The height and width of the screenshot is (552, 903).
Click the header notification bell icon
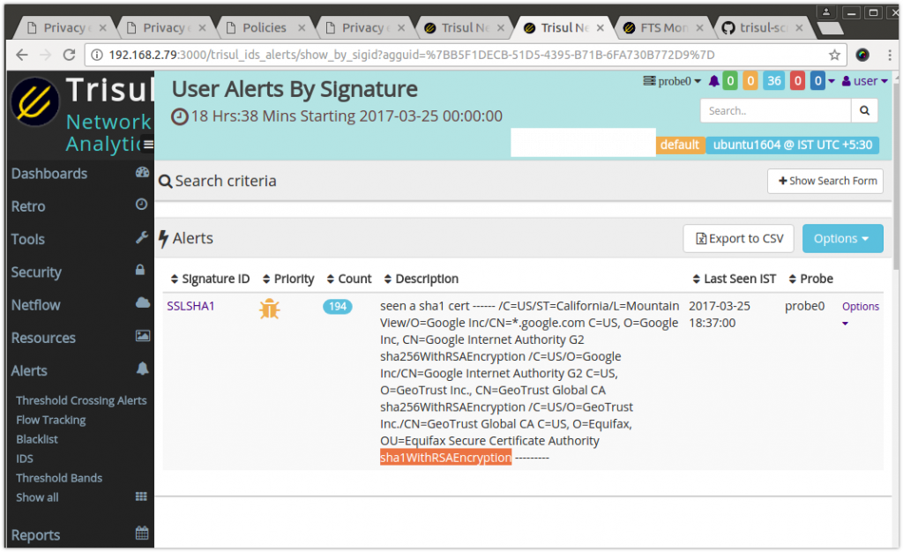pos(713,81)
